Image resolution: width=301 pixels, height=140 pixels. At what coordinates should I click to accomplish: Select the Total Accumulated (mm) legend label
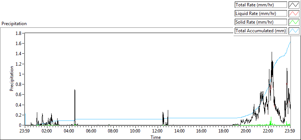coord(261,31)
